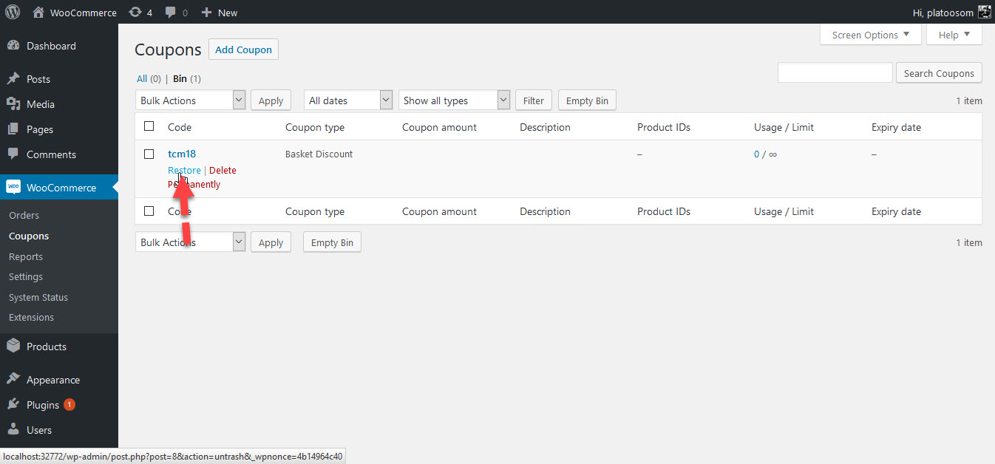Click the WooCommerce woo icon in sidebar
Image resolution: width=995 pixels, height=464 pixels.
[x=13, y=188]
